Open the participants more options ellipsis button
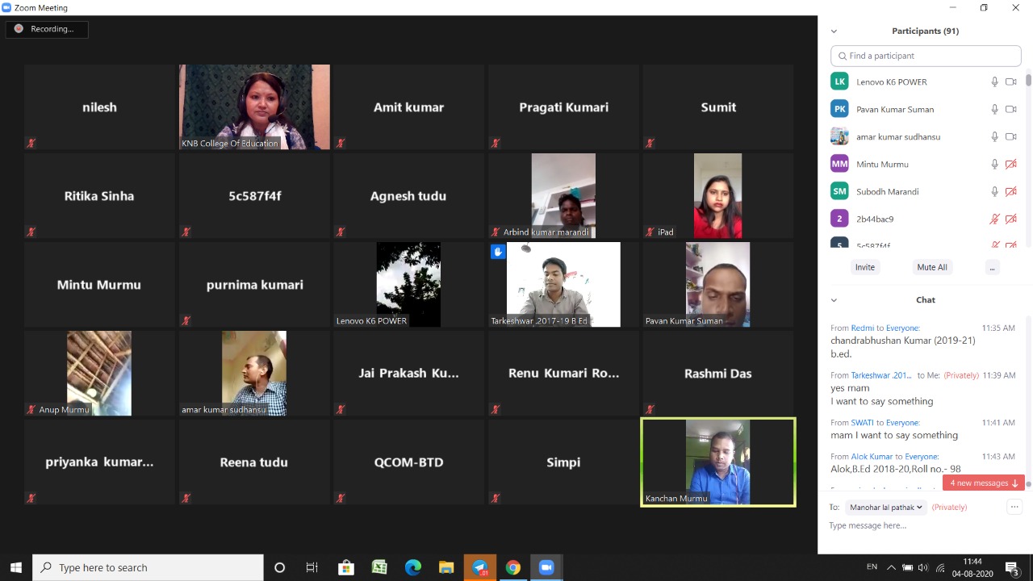This screenshot has width=1033, height=581. pos(992,267)
